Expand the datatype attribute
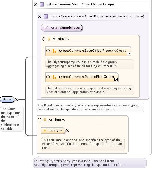This screenshot has height=169, width=152. (68, 131)
